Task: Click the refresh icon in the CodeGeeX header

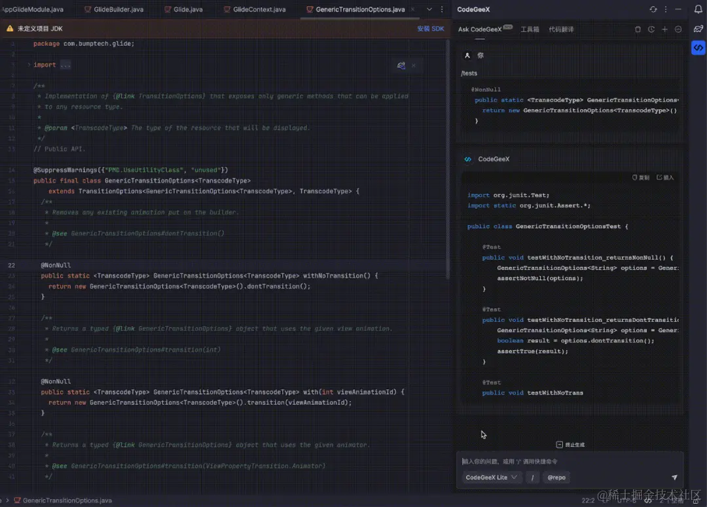Action: [x=653, y=9]
